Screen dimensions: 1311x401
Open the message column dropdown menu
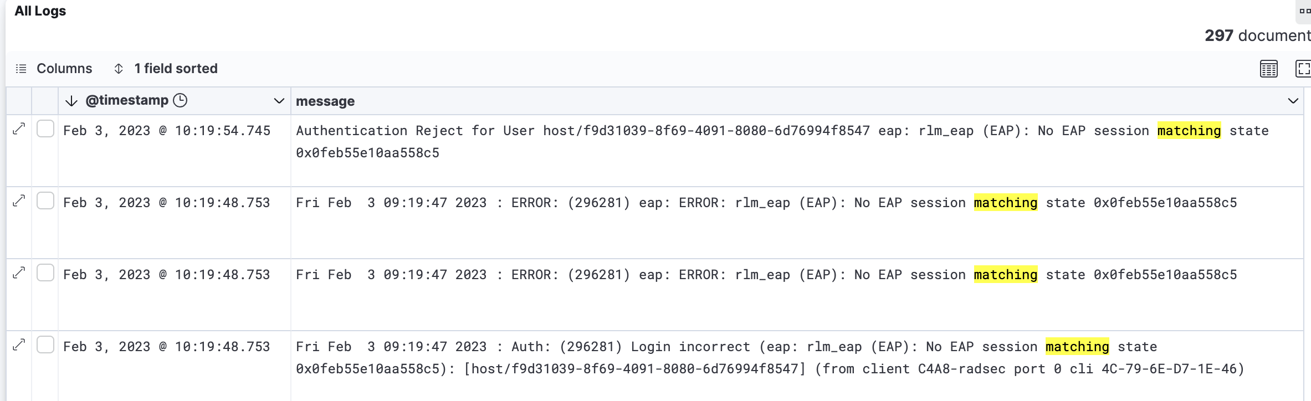point(1293,101)
